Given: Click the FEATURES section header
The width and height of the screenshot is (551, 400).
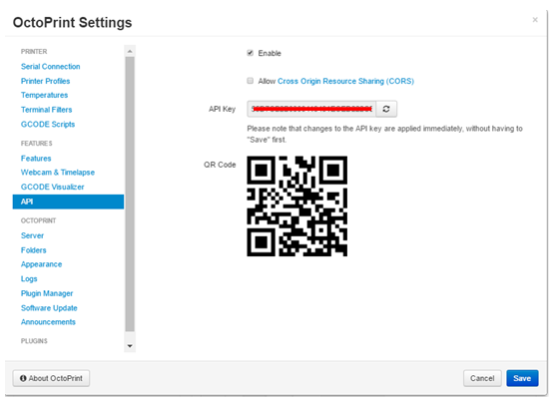Looking at the screenshot, I should point(37,144).
